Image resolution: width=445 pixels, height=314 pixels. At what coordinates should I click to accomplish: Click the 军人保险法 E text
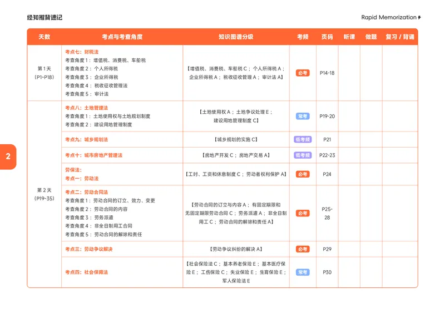point(236,281)
